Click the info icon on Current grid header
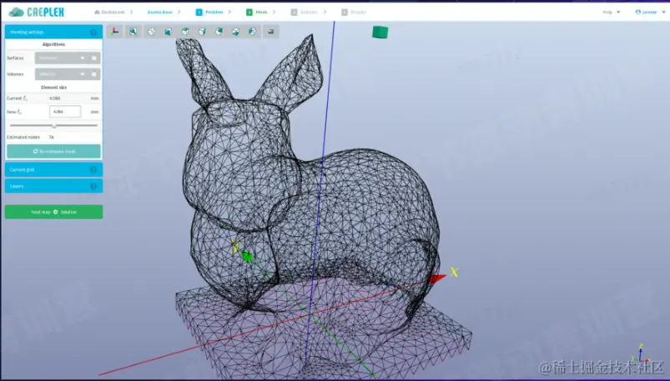 coord(93,170)
